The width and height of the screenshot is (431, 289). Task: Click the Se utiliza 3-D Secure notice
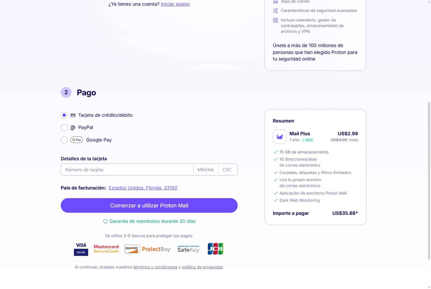149,236
